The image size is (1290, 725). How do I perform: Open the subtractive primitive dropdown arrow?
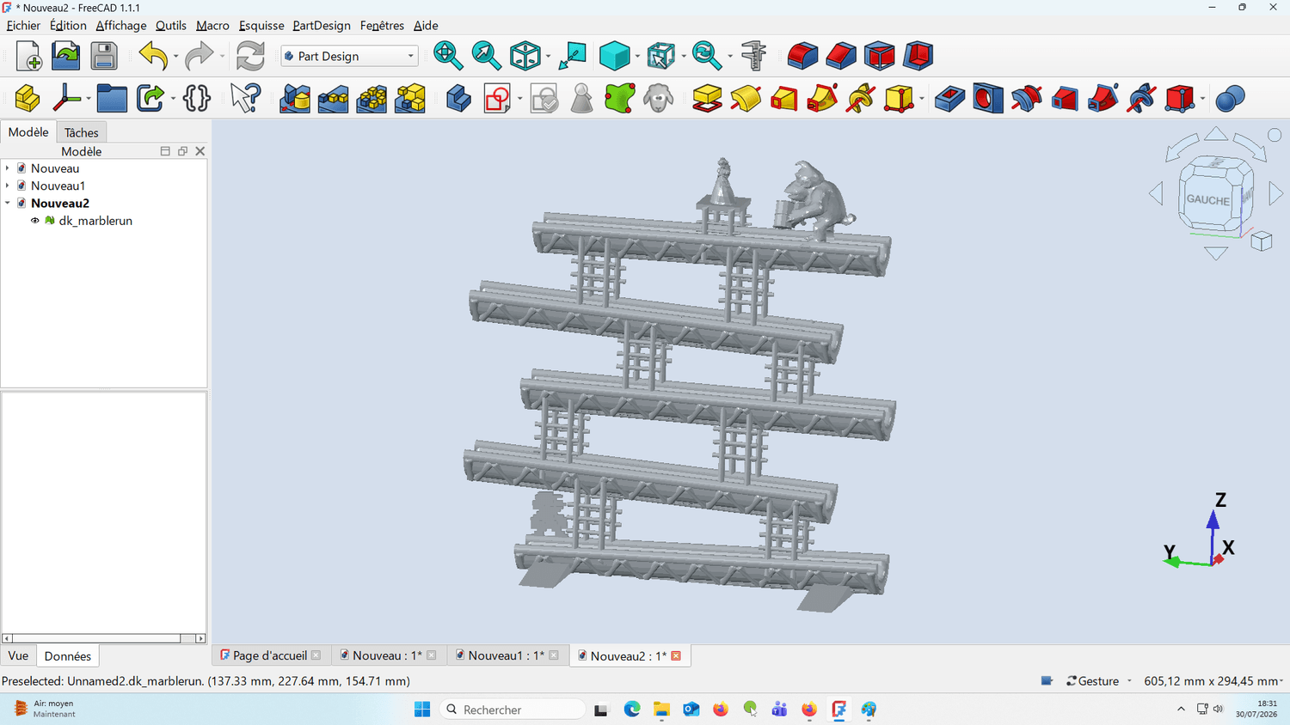coord(1202,100)
